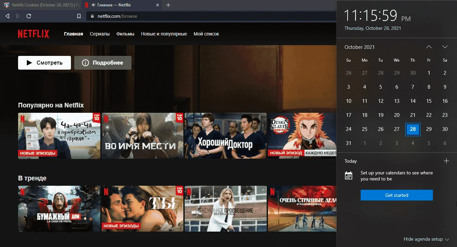Screen dimensions: 457x247
Task: Select October 31 in calendar
Action: (349, 143)
